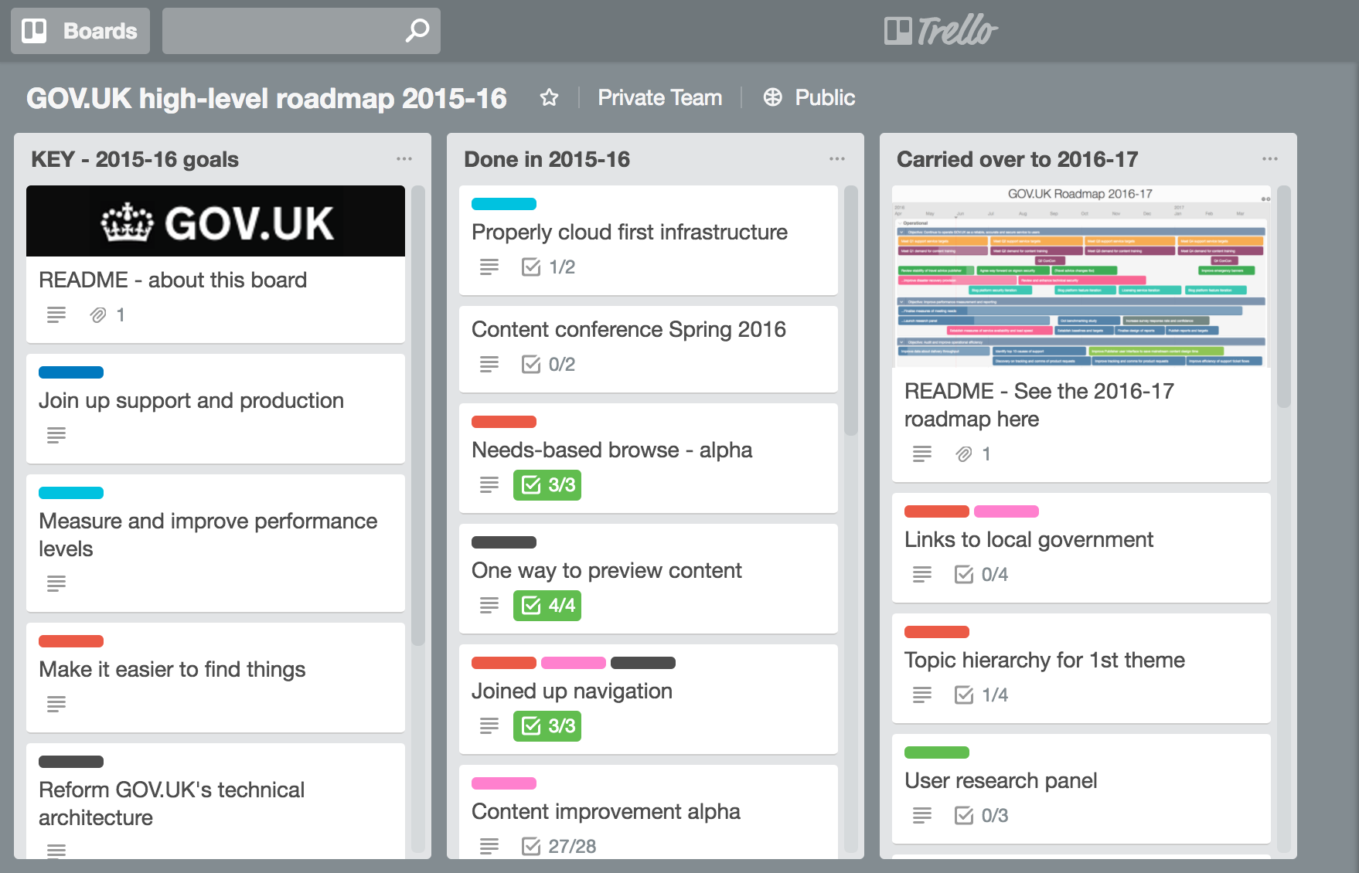Click the globe icon beside Public
Image resolution: width=1359 pixels, height=873 pixels.
click(772, 97)
